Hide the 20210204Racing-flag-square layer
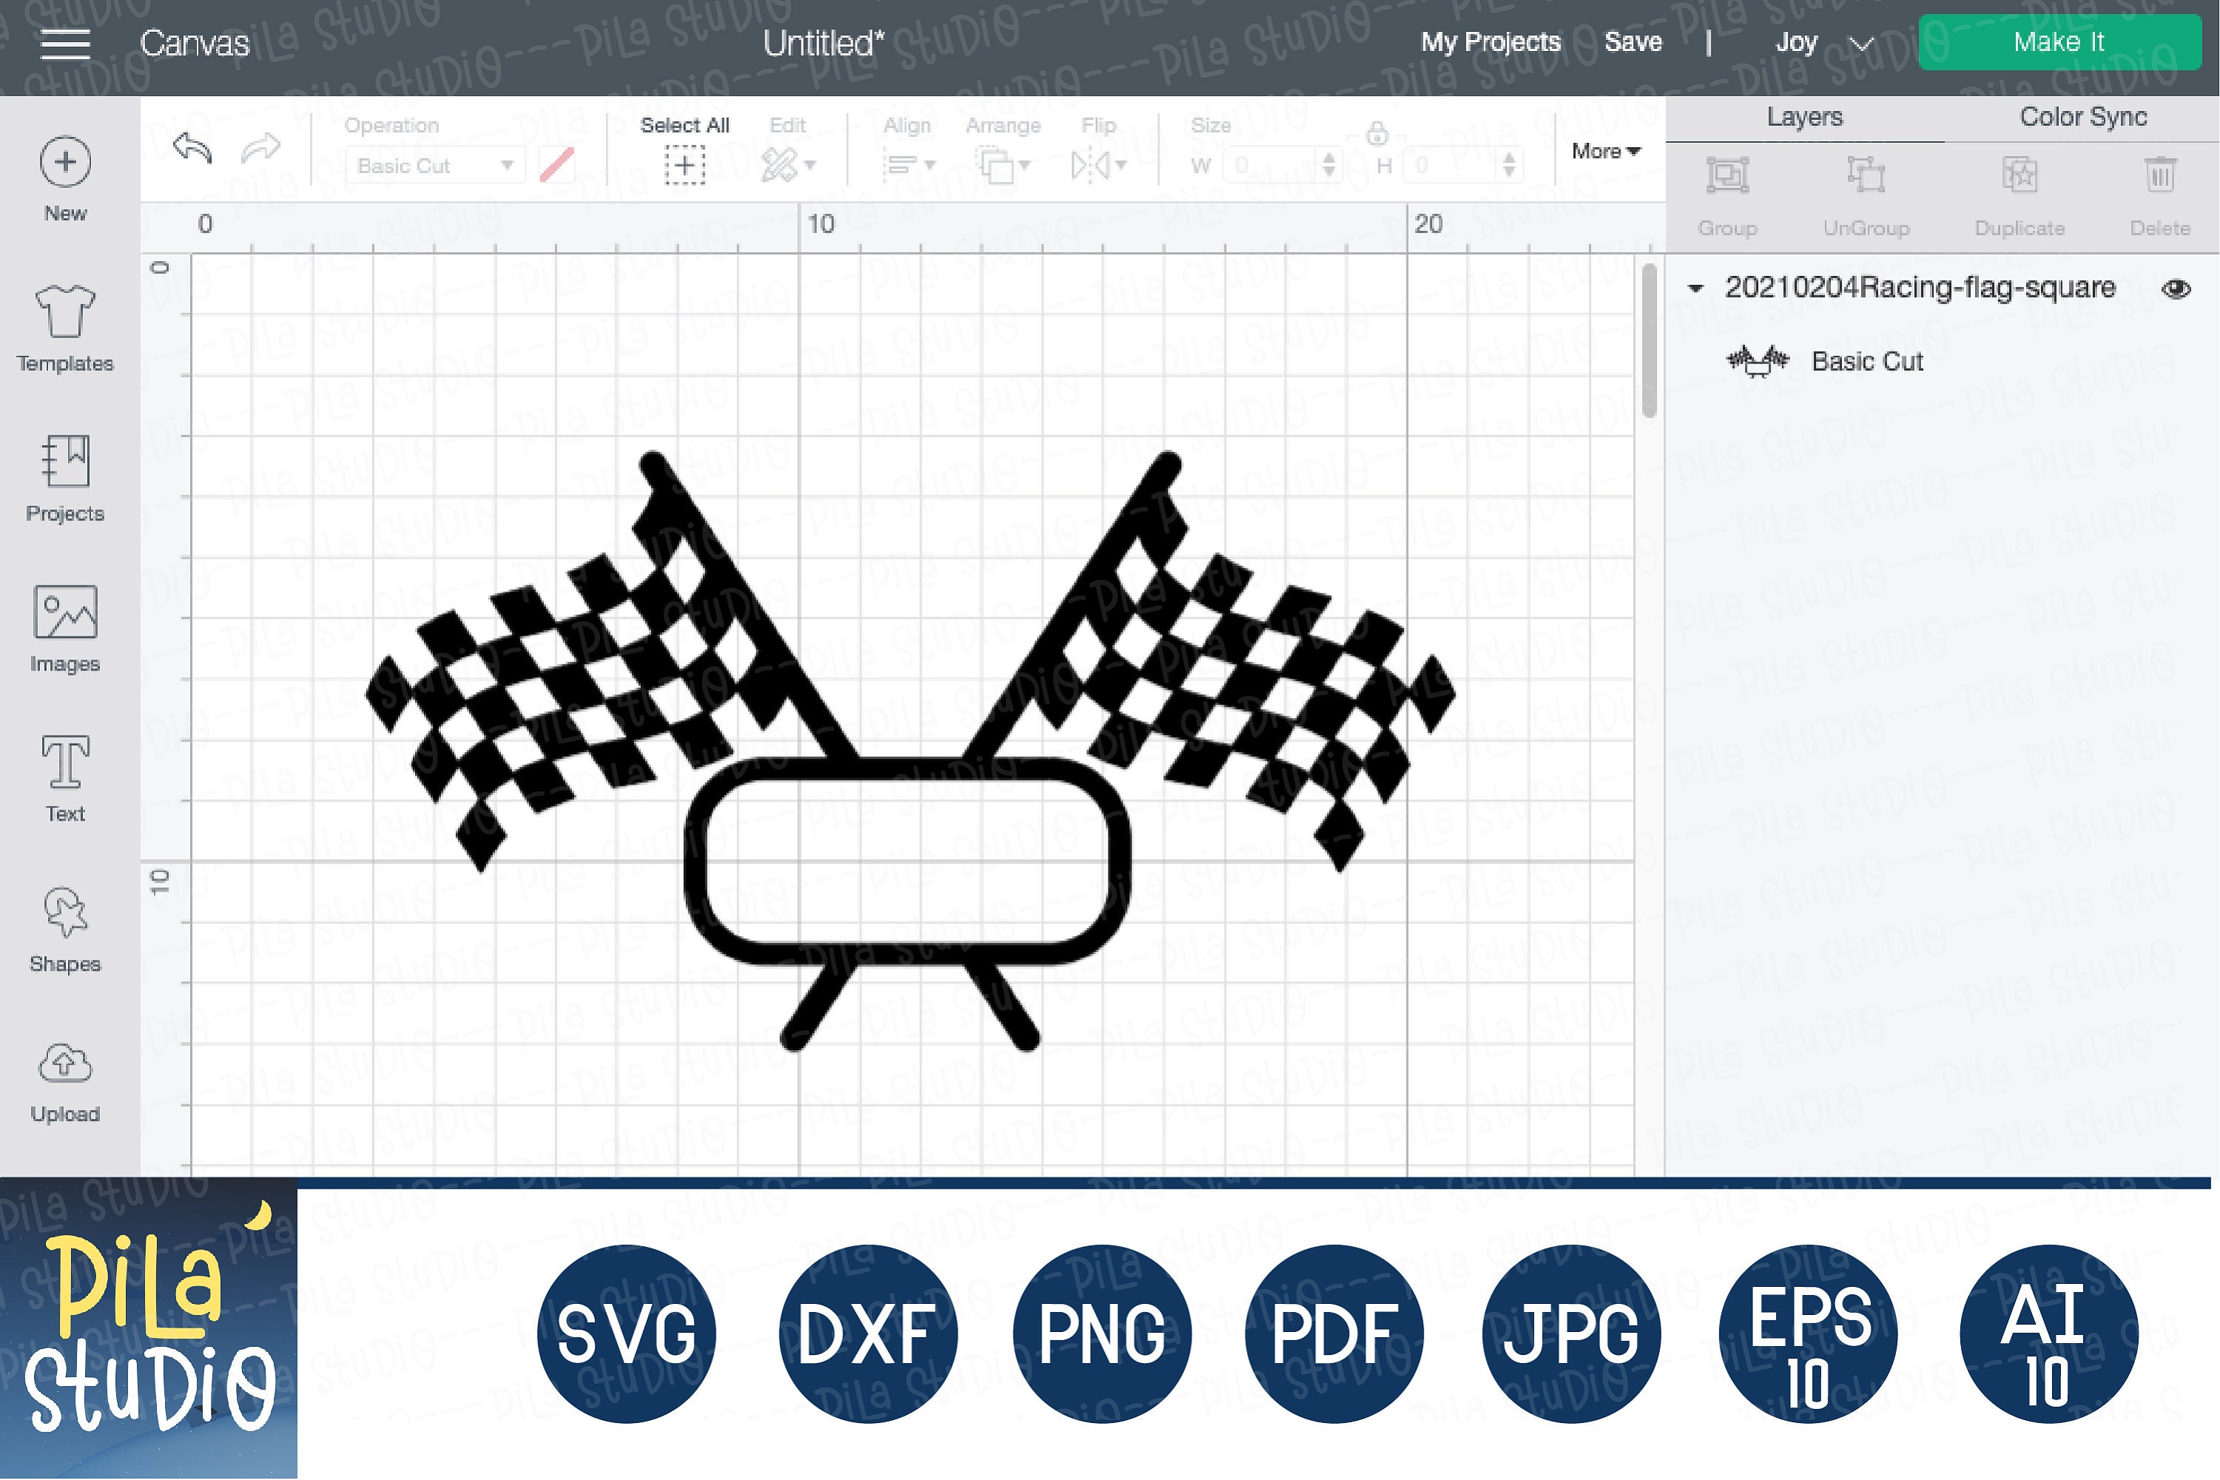This screenshot has width=2220, height=1480. click(2176, 288)
